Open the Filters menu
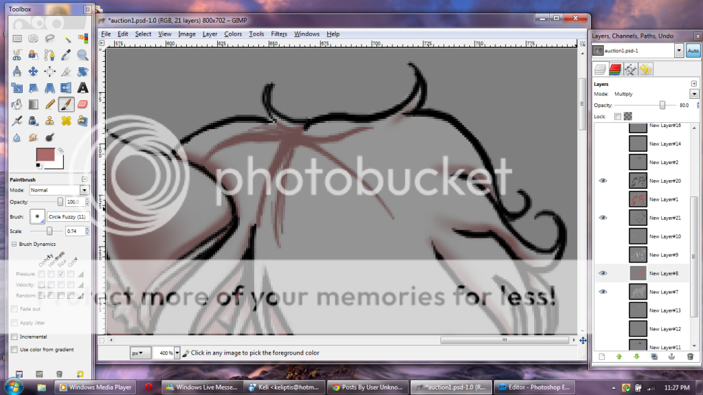This screenshot has width=703, height=395. [x=278, y=34]
